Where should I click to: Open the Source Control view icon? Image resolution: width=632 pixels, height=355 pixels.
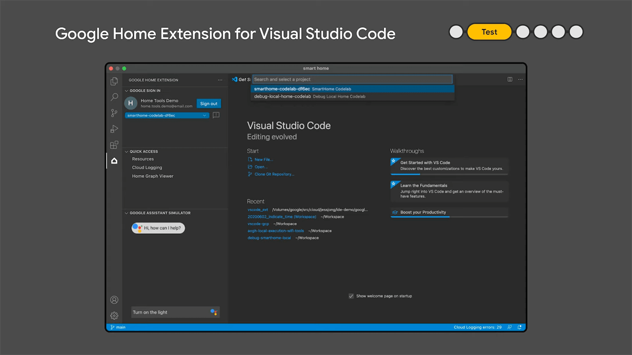[x=114, y=113]
